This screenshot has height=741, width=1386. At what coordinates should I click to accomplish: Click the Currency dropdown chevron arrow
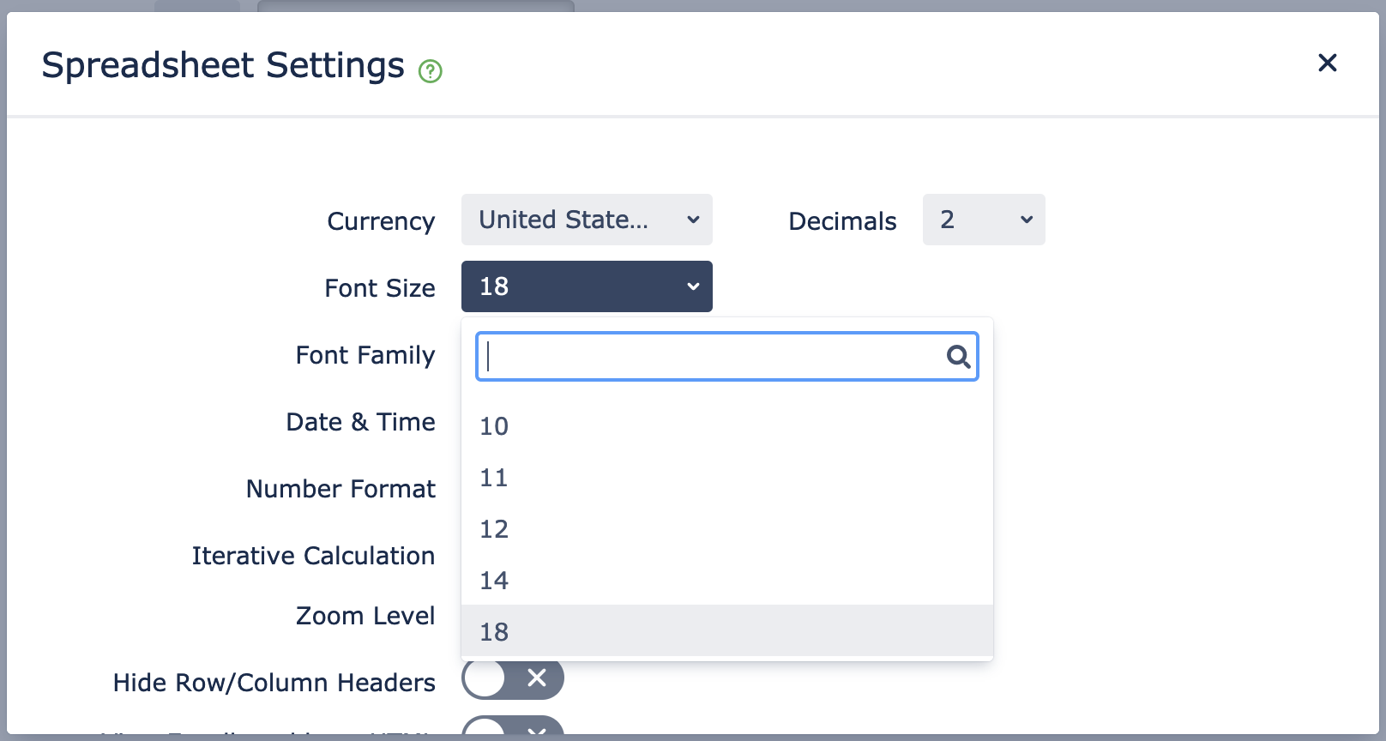pyautogui.click(x=693, y=220)
